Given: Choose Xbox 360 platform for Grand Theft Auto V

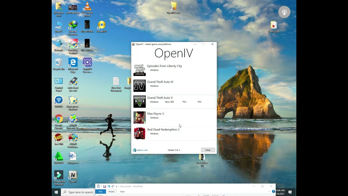Looking at the screenshot, I should [169, 102].
